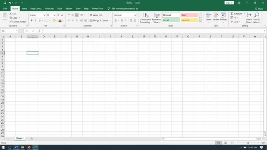Click Decrease Decimal icon
This screenshot has width=267, height=150.
[135, 20]
